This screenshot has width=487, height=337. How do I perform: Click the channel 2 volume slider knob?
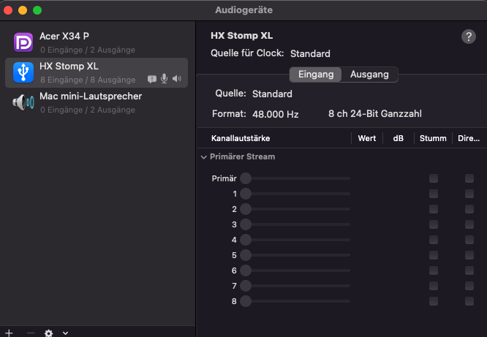click(246, 209)
